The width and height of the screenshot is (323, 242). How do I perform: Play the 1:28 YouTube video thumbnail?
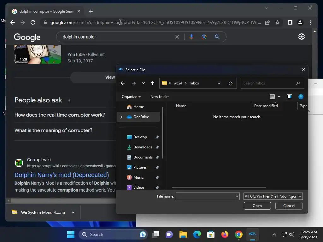point(38,54)
